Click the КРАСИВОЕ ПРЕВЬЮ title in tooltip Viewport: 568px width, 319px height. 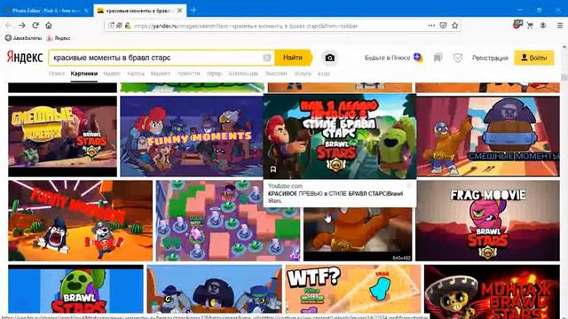pos(335,197)
